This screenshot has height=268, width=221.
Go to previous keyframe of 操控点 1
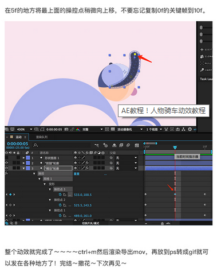click(7, 215)
